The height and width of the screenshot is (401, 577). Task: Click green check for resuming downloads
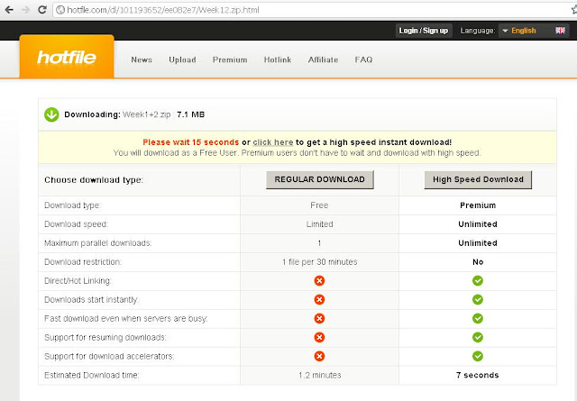(x=478, y=337)
